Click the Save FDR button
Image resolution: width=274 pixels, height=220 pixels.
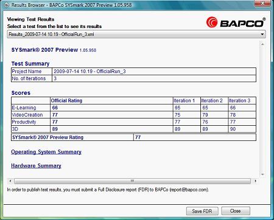202,211
